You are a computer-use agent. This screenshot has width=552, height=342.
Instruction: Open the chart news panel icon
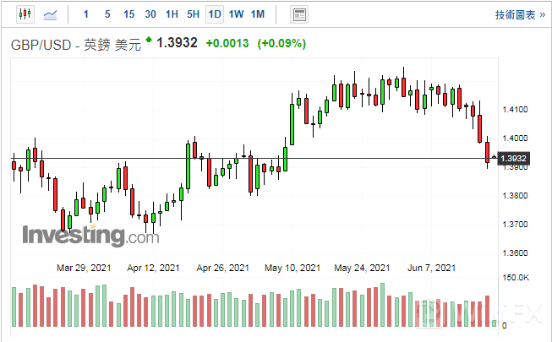click(298, 14)
